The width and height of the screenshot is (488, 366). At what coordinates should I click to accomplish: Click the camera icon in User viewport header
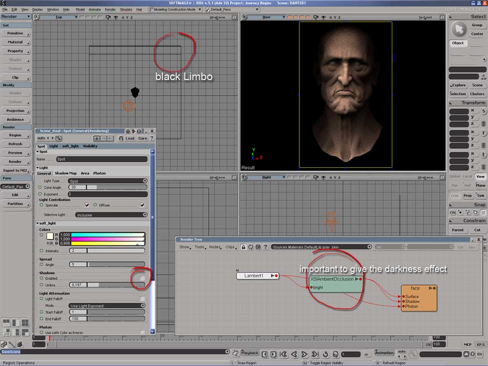coord(316,18)
